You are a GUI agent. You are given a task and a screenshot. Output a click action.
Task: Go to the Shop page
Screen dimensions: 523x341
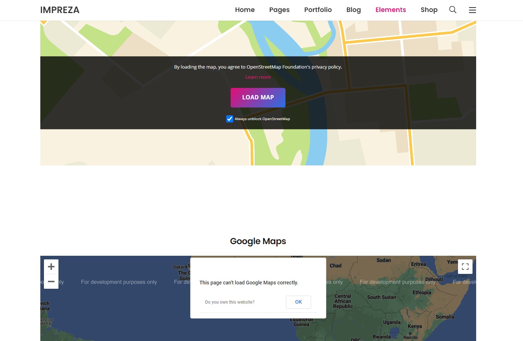pyautogui.click(x=429, y=10)
